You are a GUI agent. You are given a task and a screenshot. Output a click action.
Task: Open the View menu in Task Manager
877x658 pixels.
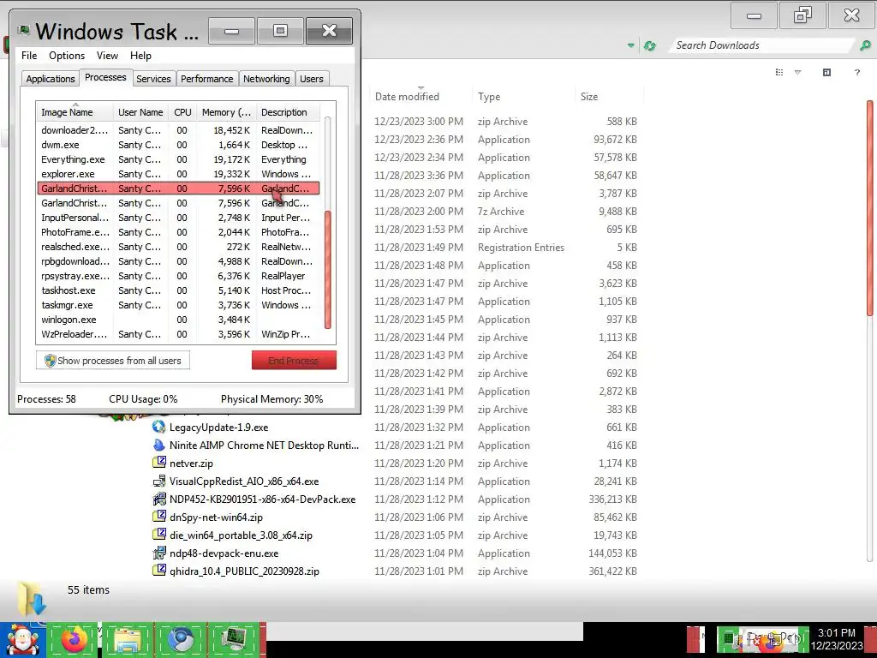tap(107, 56)
